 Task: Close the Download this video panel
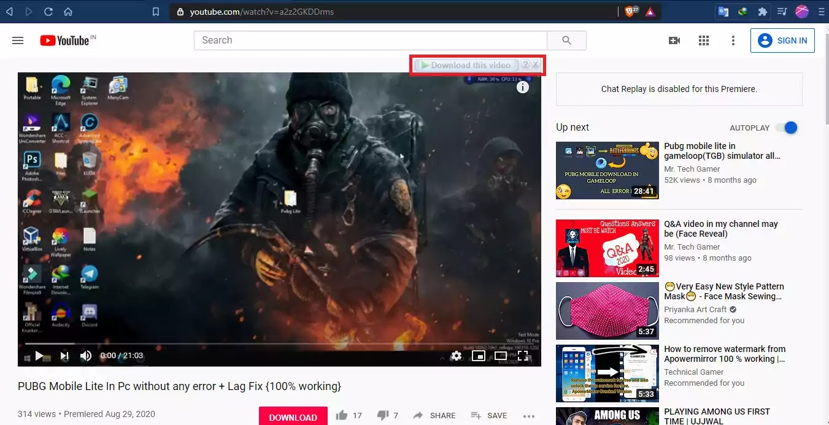pos(535,65)
